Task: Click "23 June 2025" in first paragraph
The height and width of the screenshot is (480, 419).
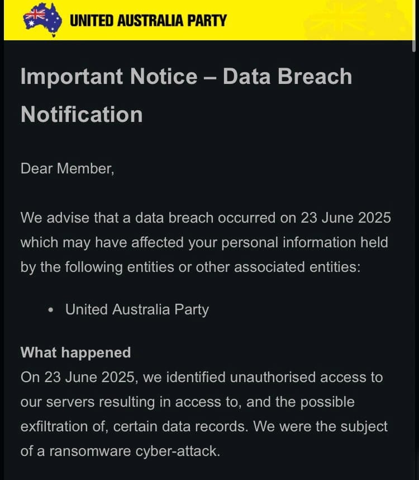Action: 346,218
